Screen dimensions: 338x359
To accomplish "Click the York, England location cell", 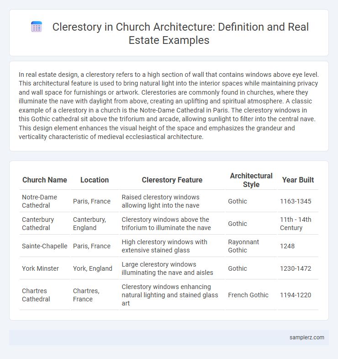I will 95,268.
